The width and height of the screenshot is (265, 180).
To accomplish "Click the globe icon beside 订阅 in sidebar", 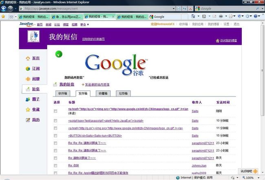I will pos(28,69).
